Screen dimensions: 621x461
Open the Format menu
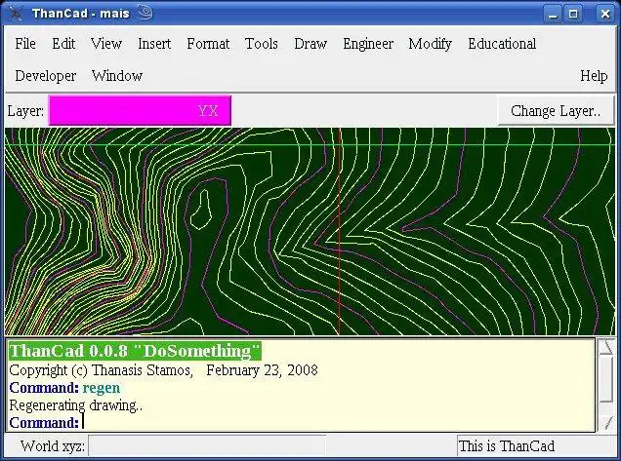(208, 44)
